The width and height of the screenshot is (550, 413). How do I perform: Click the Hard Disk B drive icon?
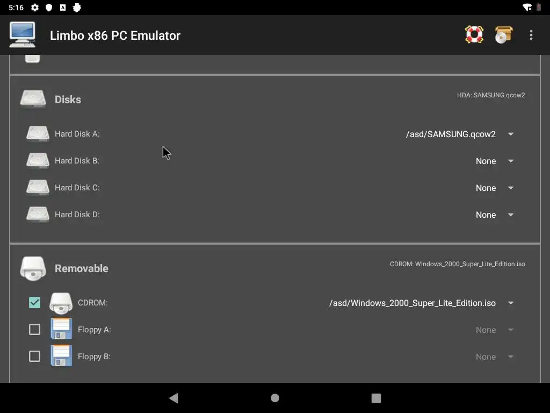coord(38,160)
